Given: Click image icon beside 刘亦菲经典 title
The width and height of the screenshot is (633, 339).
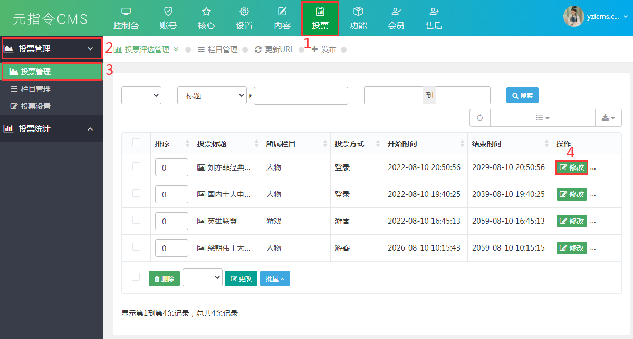Looking at the screenshot, I should tap(201, 167).
